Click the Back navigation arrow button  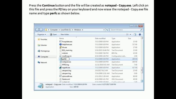37,30
